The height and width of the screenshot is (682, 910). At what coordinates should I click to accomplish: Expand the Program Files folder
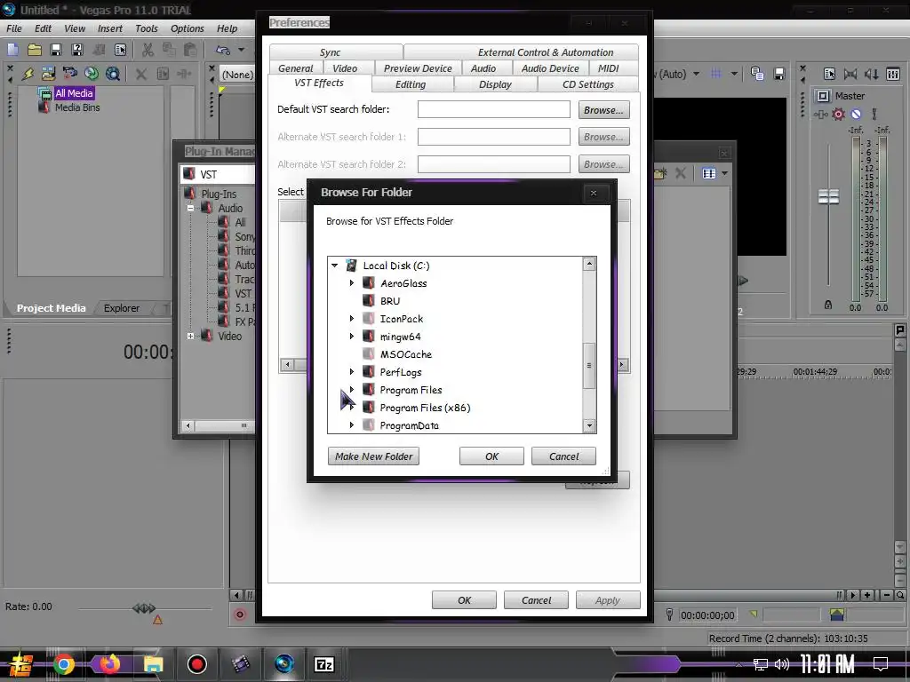pos(352,390)
